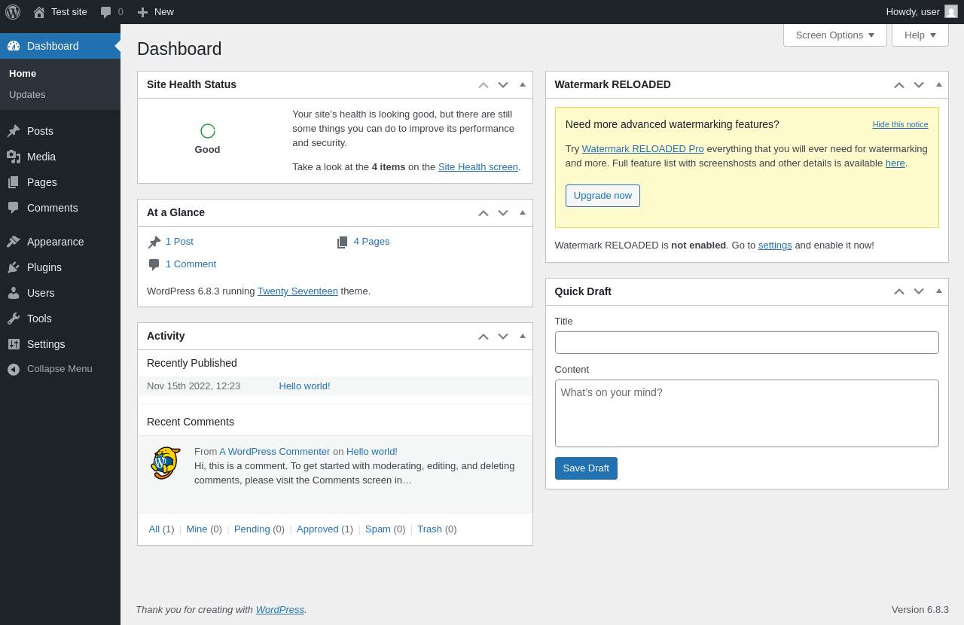Toggle the Site Health Status panel
This screenshot has width=964, height=625.
click(523, 84)
